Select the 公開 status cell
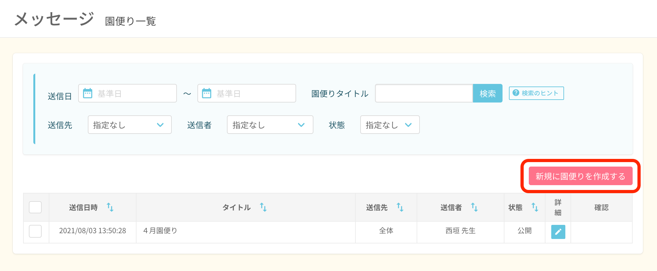 (x=525, y=232)
